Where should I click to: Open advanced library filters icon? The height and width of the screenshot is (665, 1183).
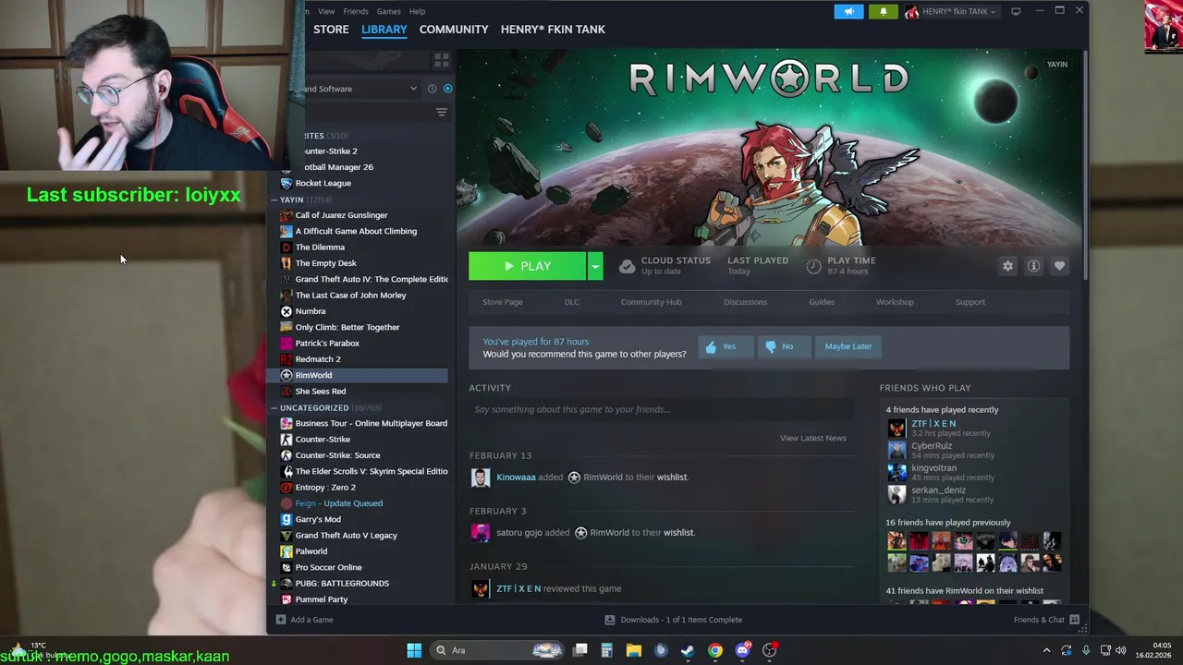pyautogui.click(x=442, y=112)
